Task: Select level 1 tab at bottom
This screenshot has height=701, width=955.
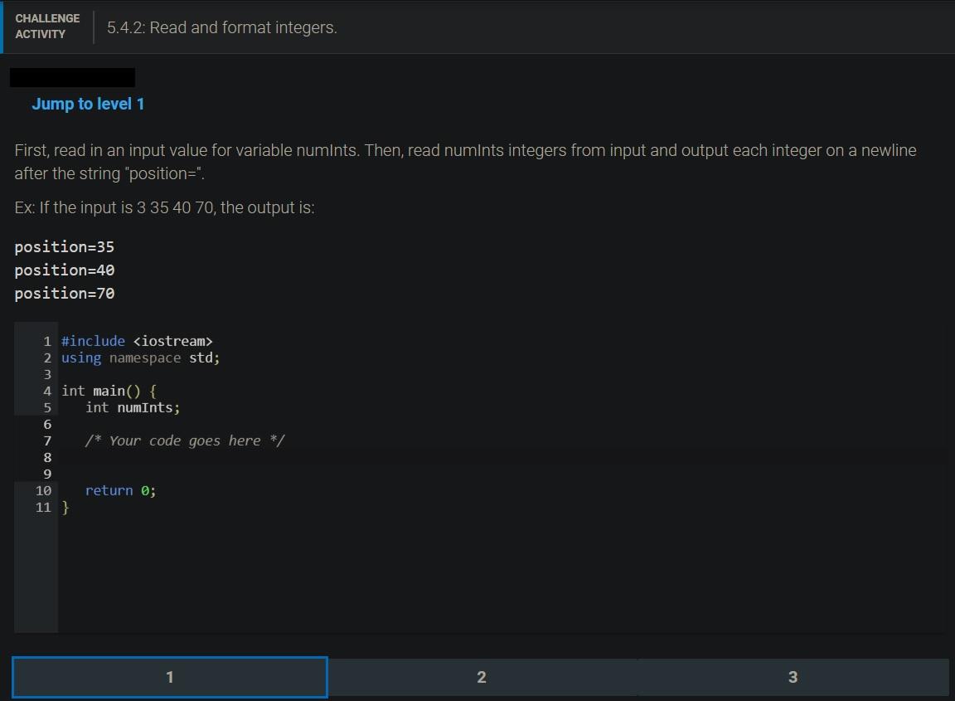Action: point(169,677)
